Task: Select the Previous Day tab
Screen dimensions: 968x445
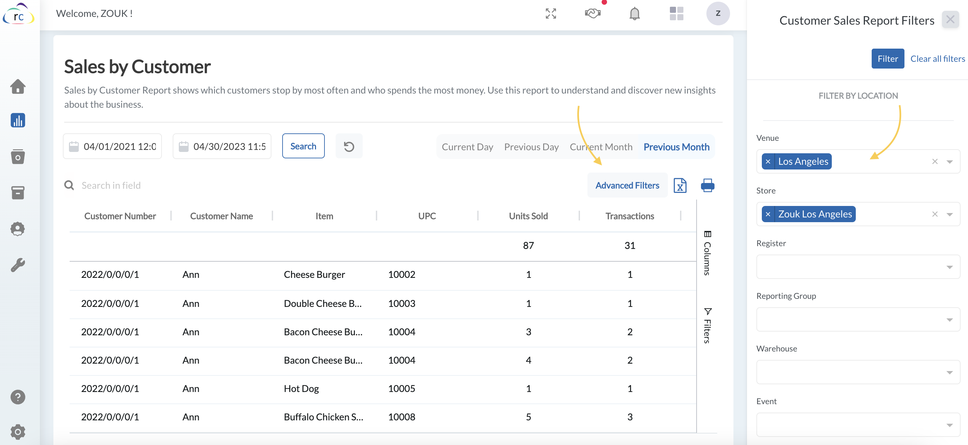Action: [531, 147]
